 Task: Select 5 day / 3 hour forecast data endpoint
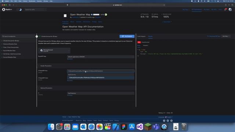coord(11,47)
